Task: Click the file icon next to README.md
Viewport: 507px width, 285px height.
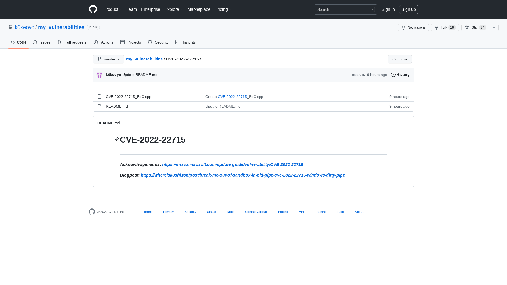Action: [100, 106]
